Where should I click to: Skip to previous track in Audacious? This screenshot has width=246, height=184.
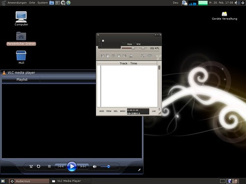point(103,56)
